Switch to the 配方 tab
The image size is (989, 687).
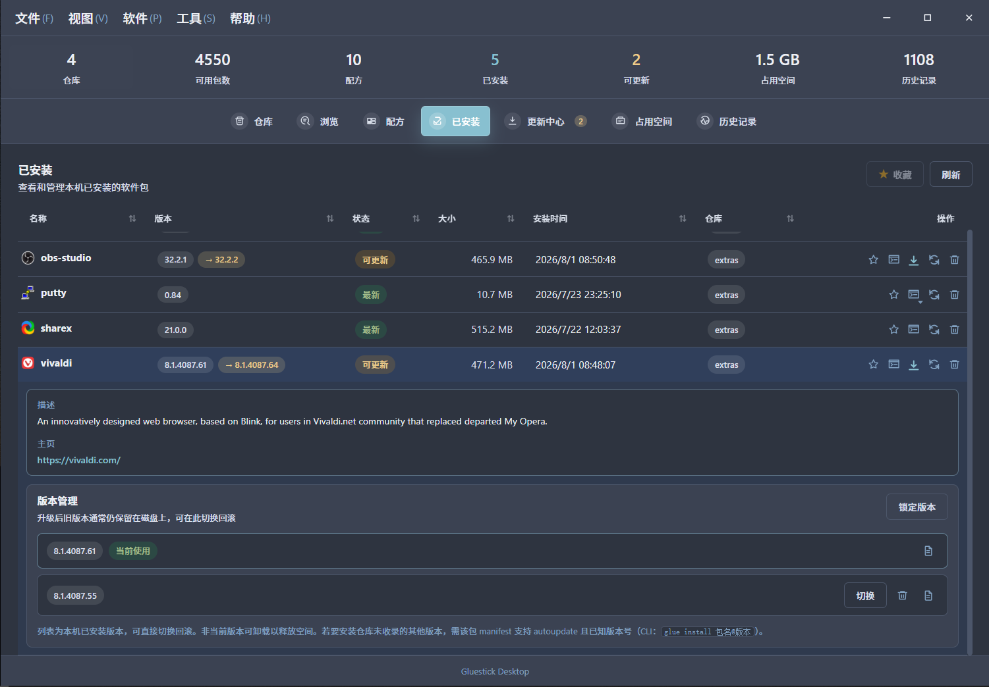pyautogui.click(x=385, y=121)
